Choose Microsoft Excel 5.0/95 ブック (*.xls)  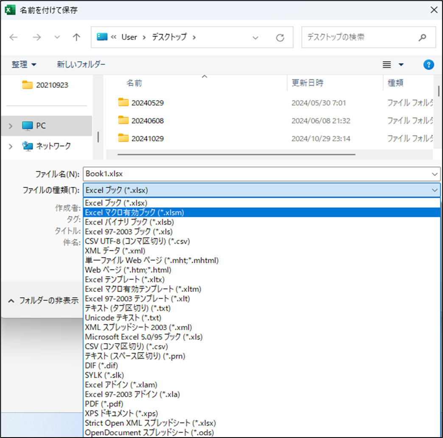262,337
